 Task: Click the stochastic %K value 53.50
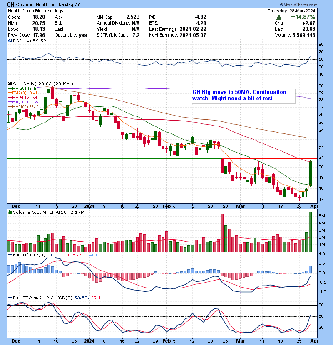click(80, 298)
